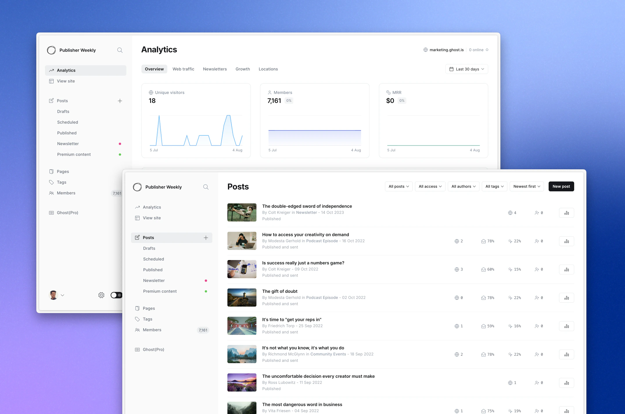Expand user avatar menu chevron
625x414 pixels.
[x=62, y=295]
